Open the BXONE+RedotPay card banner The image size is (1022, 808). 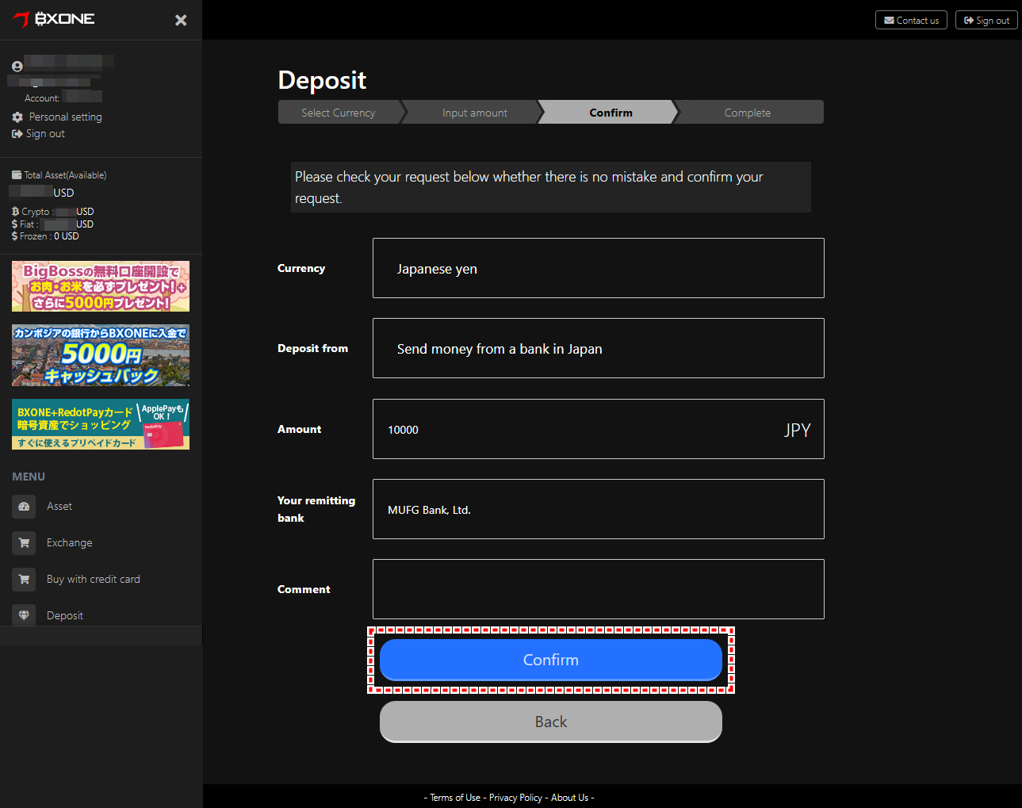coord(101,424)
